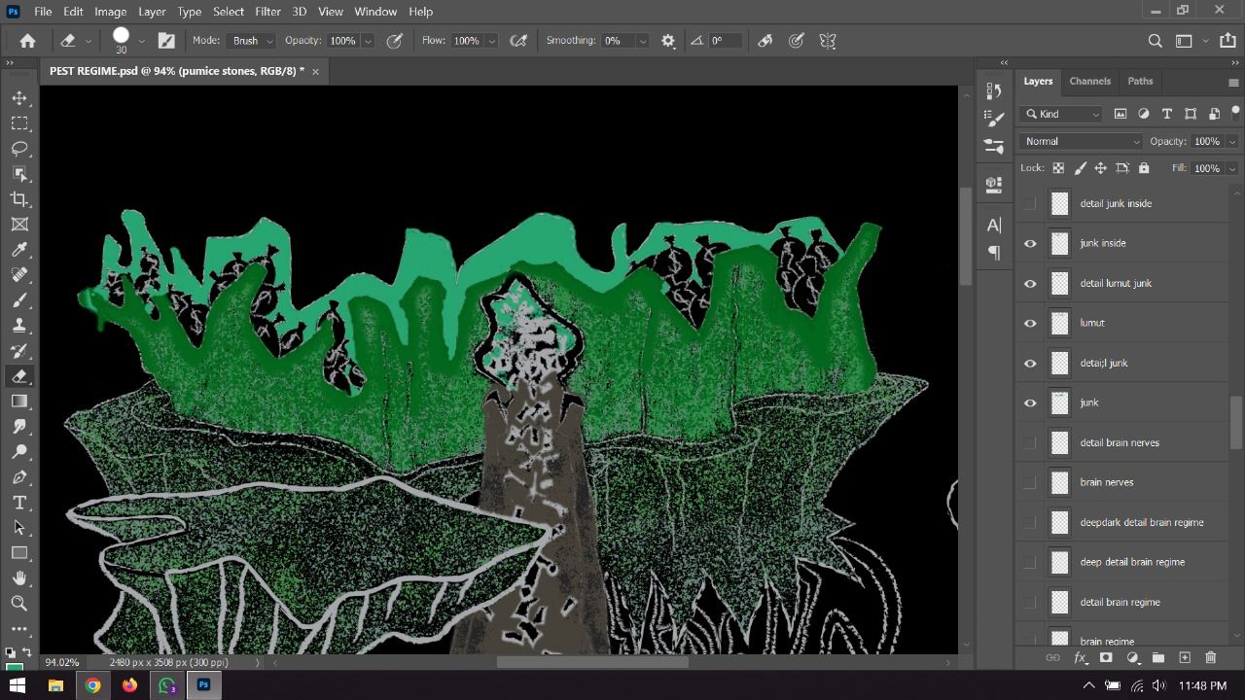Image resolution: width=1245 pixels, height=700 pixels.
Task: Choose the Rectangle shape tool
Action: pyautogui.click(x=19, y=553)
